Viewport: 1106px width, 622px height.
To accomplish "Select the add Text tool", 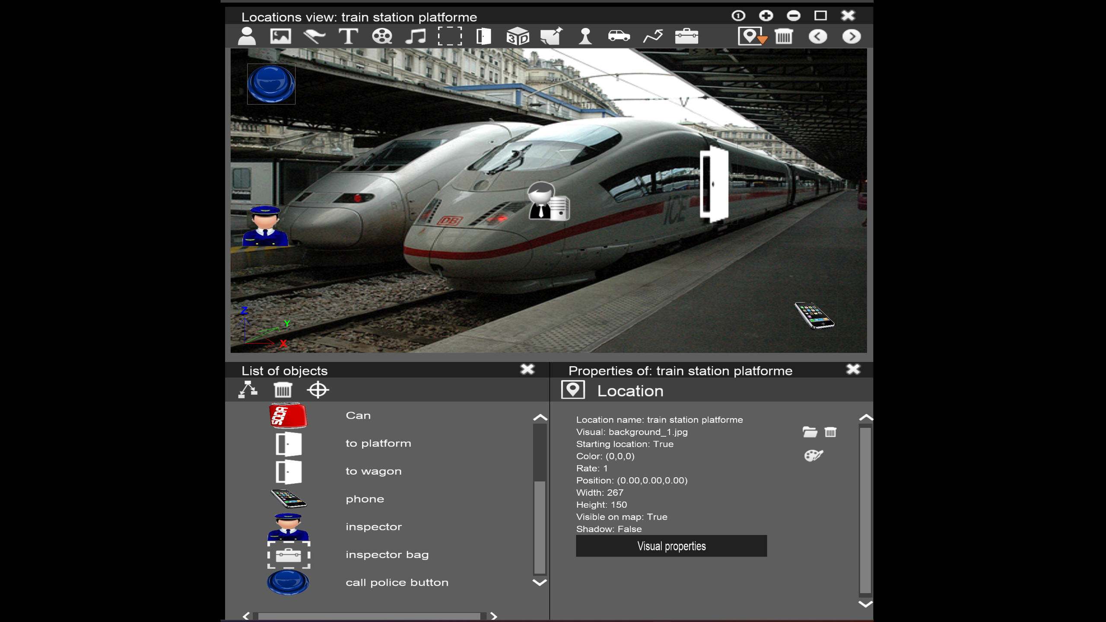I will pos(348,36).
